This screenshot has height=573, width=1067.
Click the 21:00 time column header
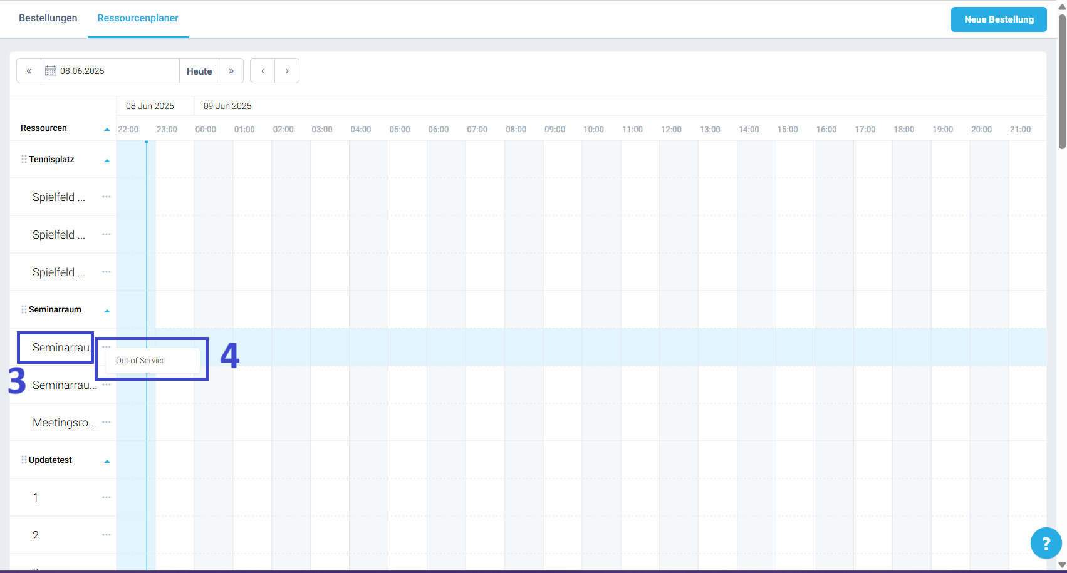click(1020, 129)
